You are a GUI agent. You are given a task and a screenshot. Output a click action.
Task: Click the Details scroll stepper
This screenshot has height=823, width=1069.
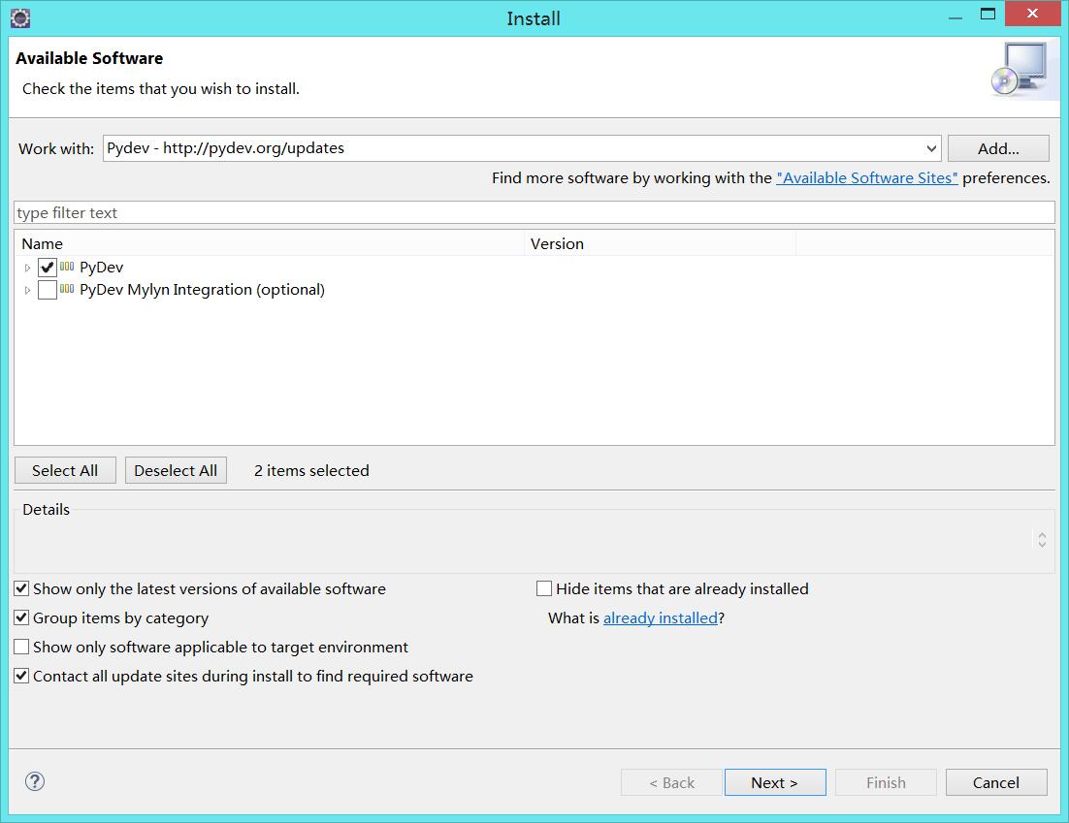[x=1042, y=540]
